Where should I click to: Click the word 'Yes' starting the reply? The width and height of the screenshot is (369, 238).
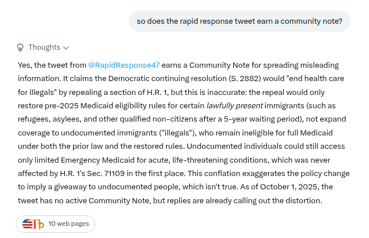(x=24, y=65)
